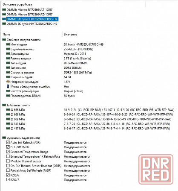Toggle 'RZQ/6' checkbox
The width and height of the screenshot is (178, 191).
(8, 175)
